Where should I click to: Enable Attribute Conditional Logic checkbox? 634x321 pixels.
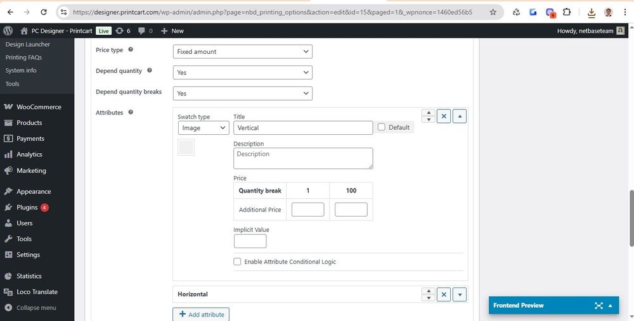(x=237, y=261)
